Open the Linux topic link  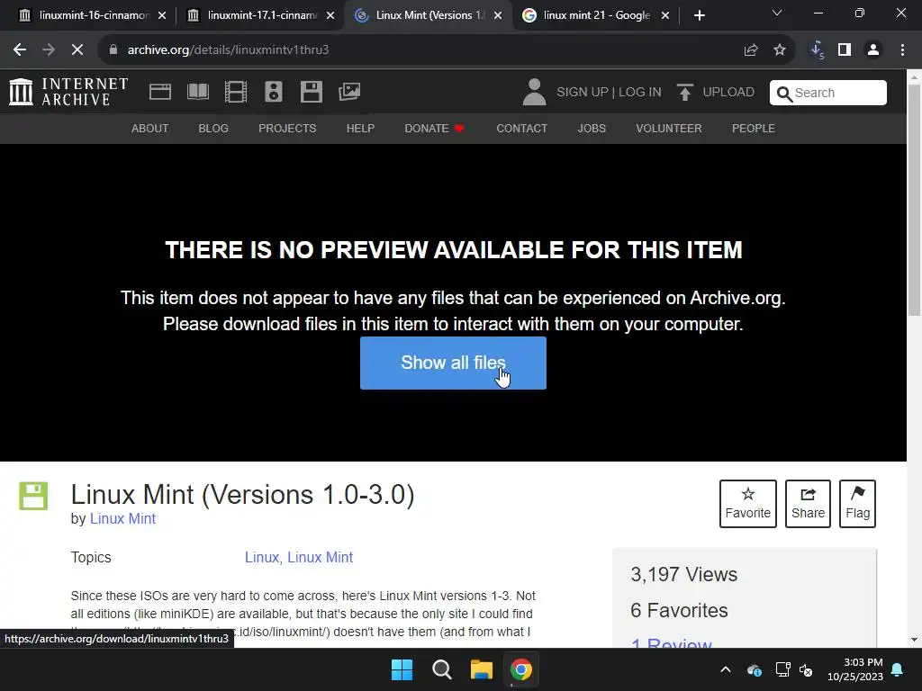(262, 558)
